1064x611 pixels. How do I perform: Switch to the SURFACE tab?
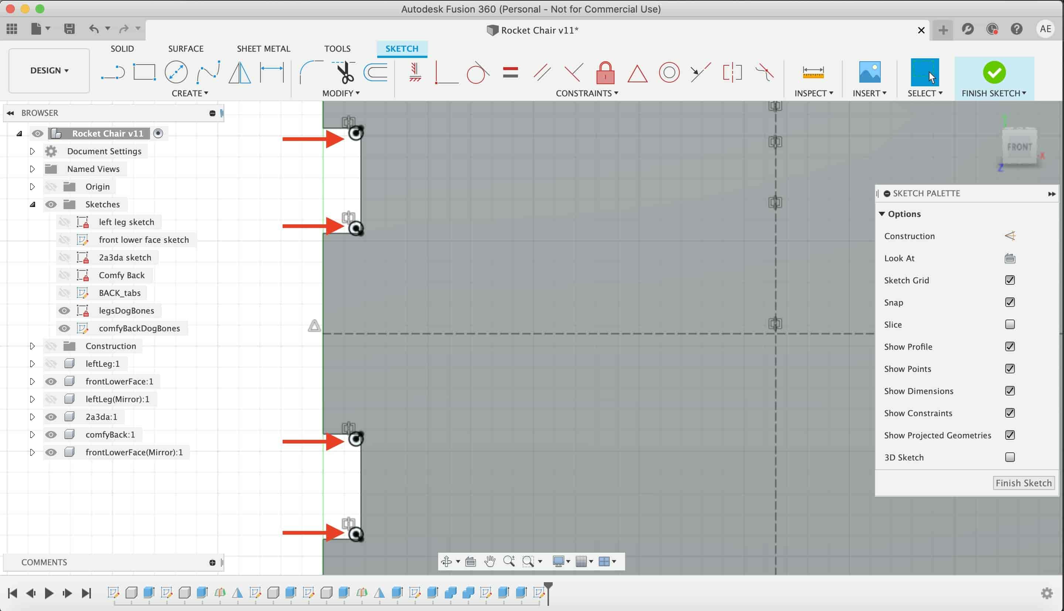[x=185, y=48]
